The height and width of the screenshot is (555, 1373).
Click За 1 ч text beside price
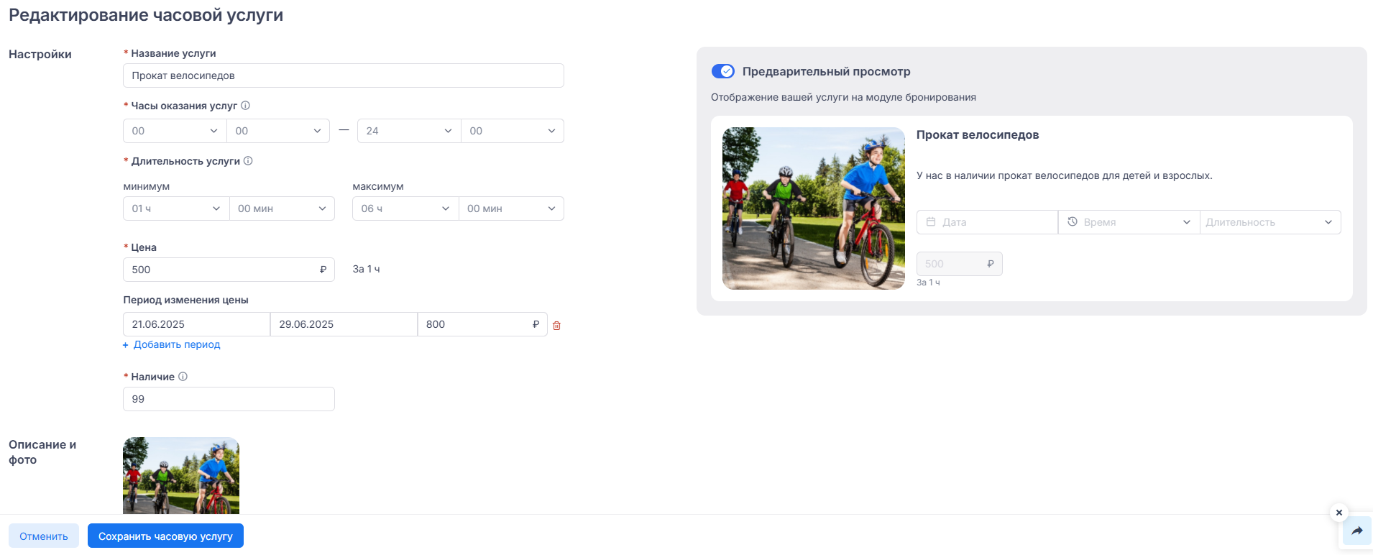pos(366,269)
